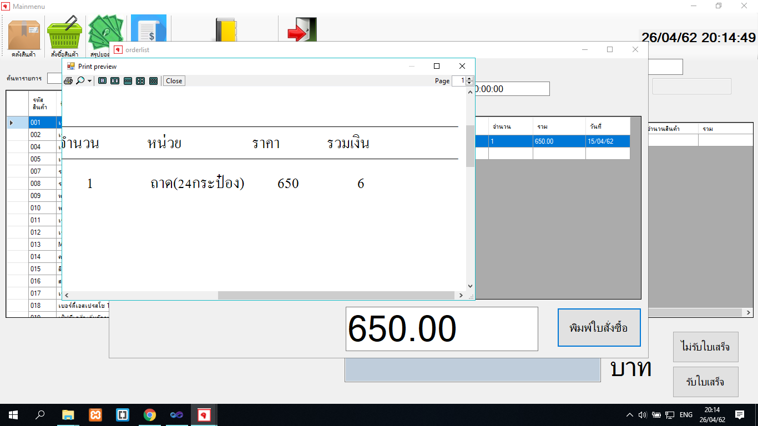
Task: Open Google Chrome from the taskbar
Action: click(149, 415)
